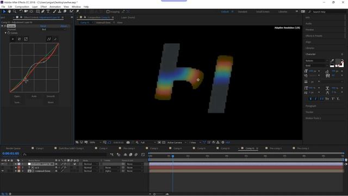
Task: Open the Effects & Presets panel
Action: tap(314, 36)
